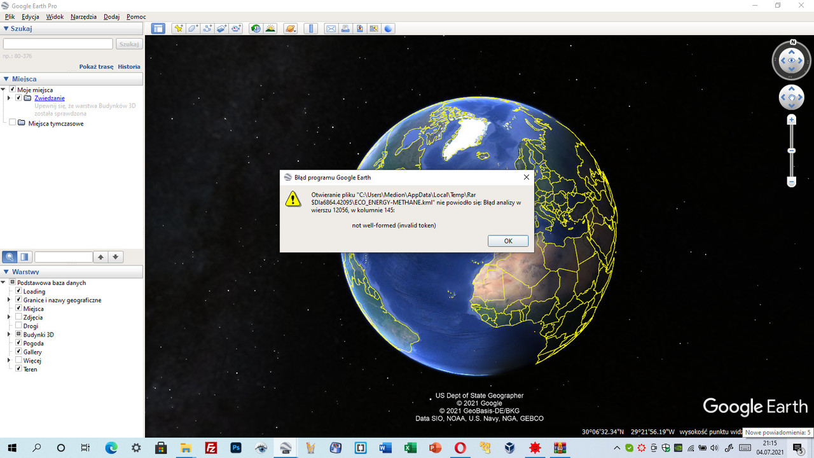Click the north-up compass look control
This screenshot has height=458, width=814.
792,61
